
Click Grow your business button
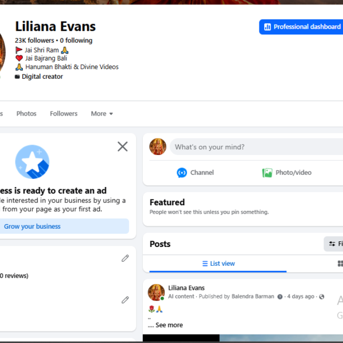(x=64, y=226)
